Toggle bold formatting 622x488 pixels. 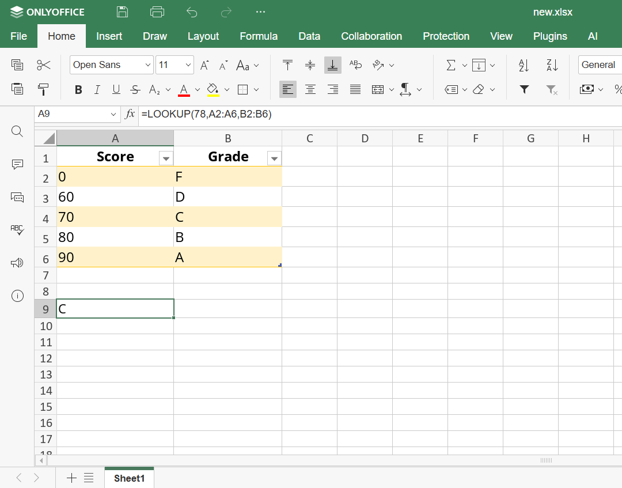78,89
